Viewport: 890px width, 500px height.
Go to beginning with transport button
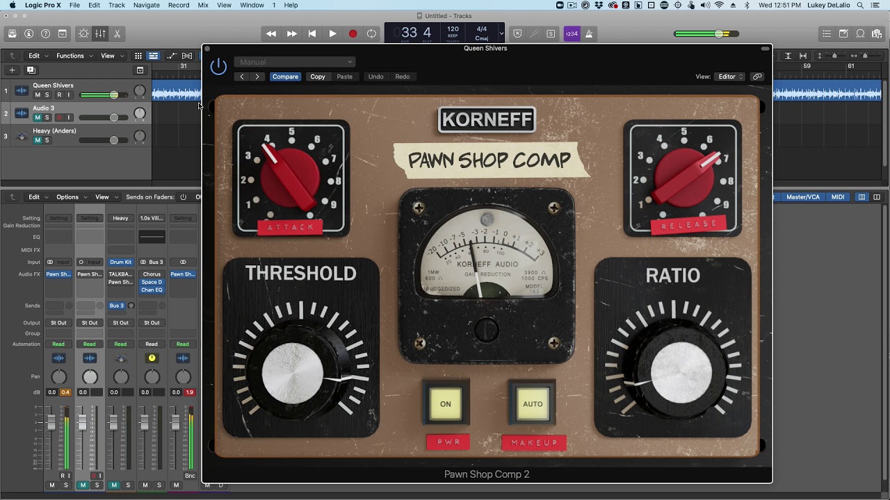pos(312,33)
